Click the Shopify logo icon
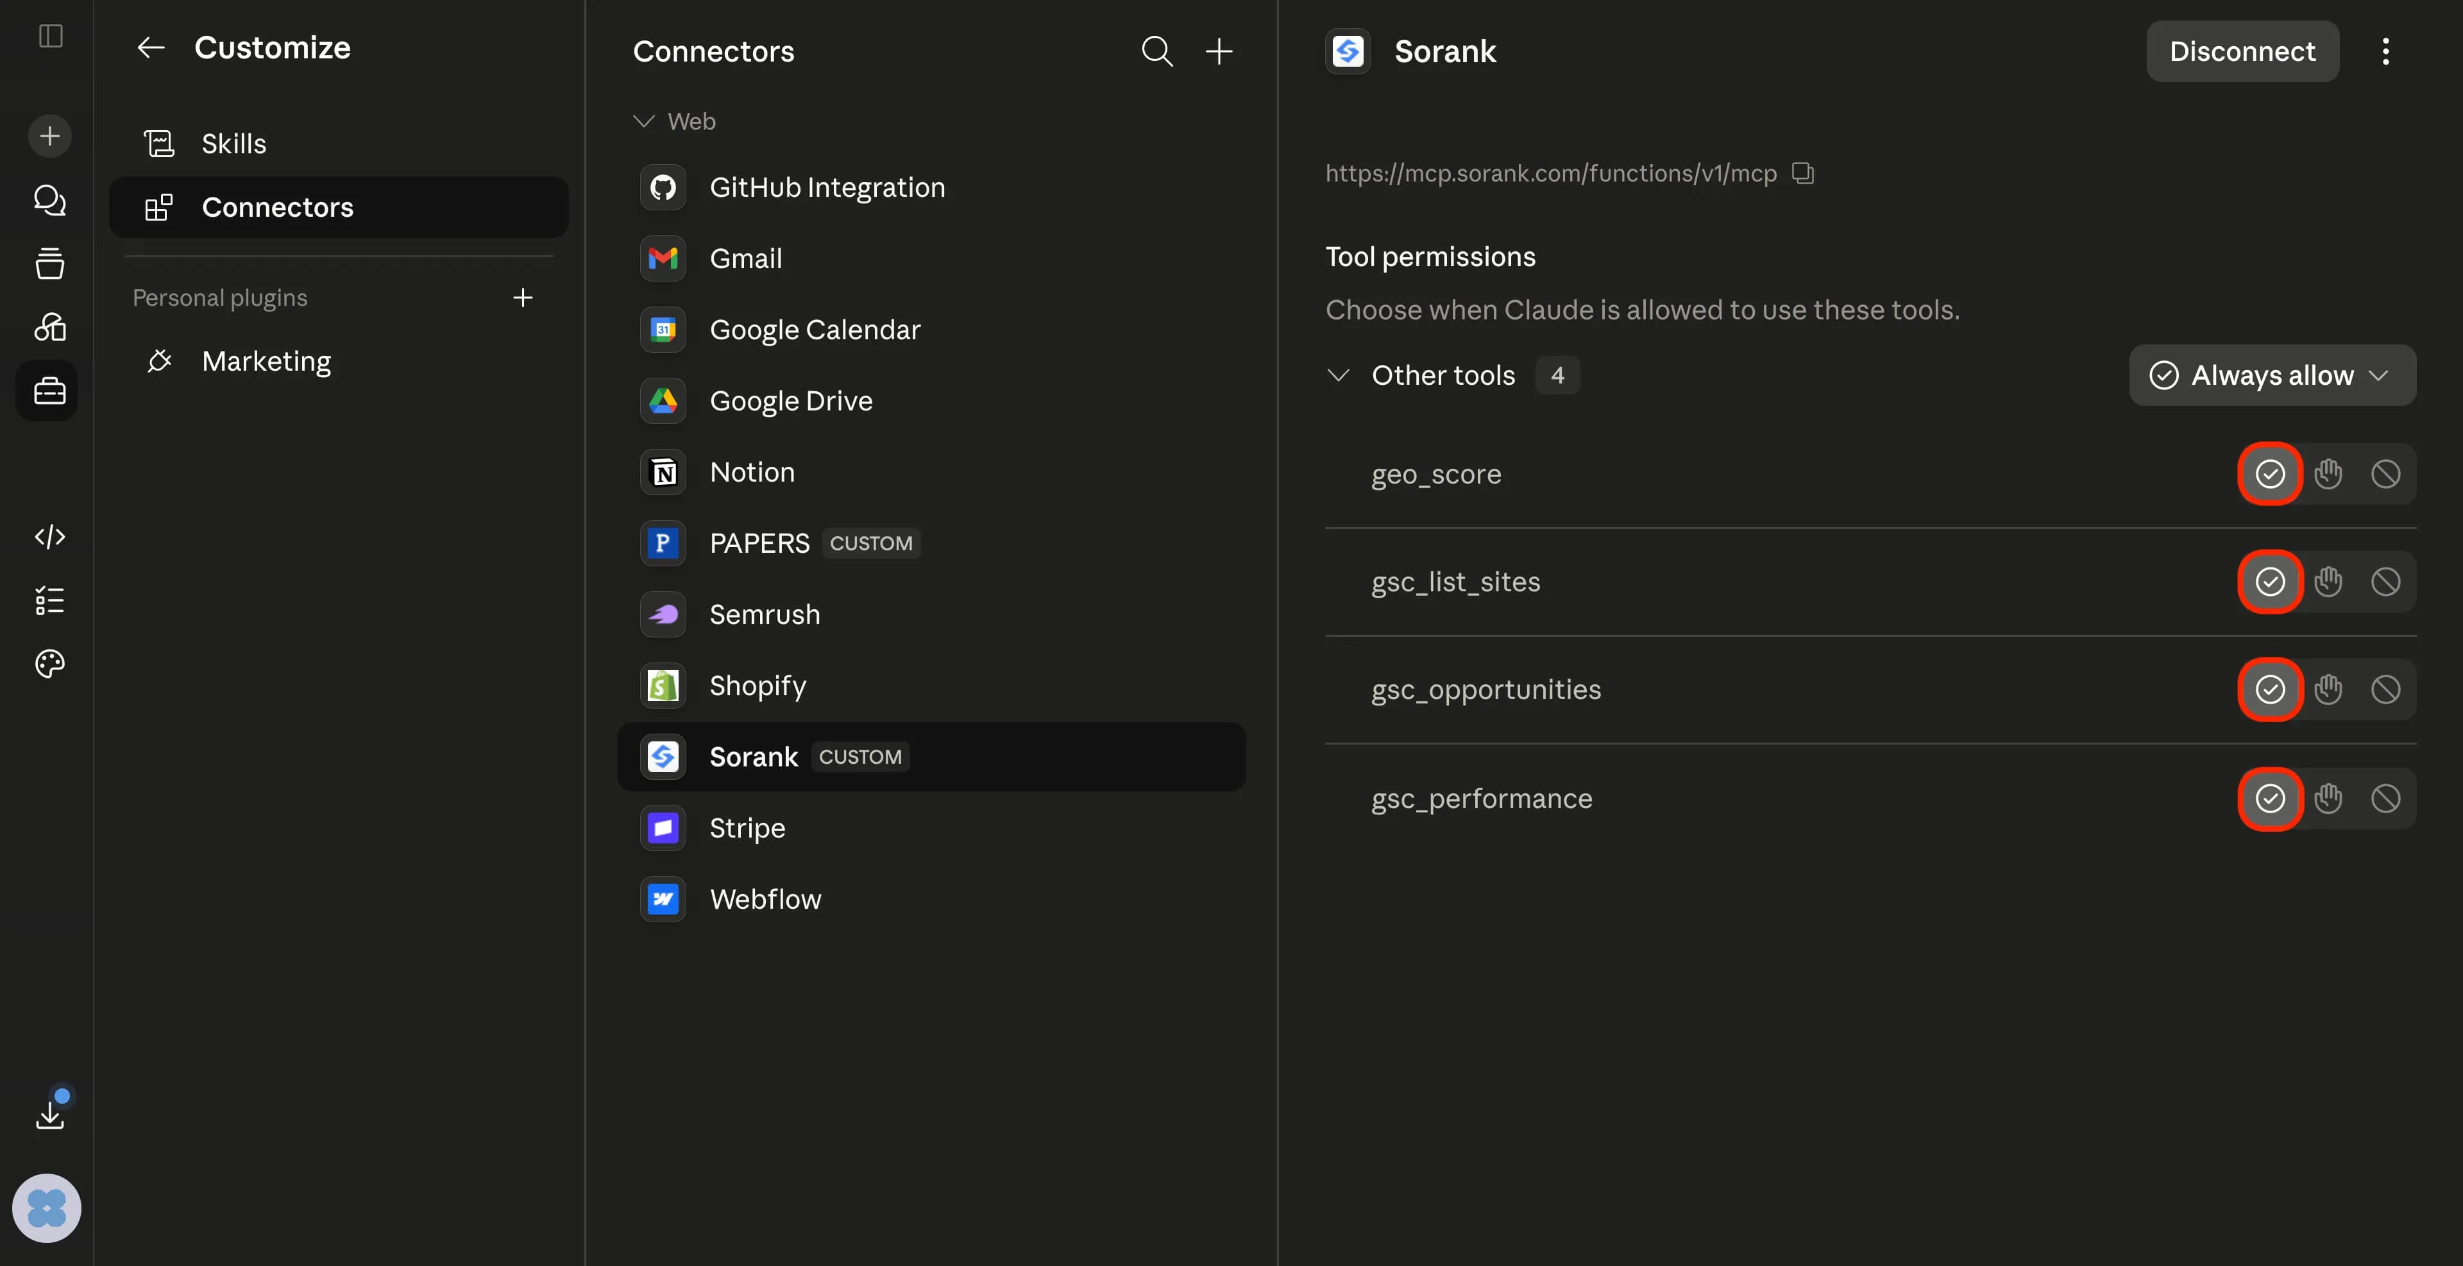 [663, 686]
